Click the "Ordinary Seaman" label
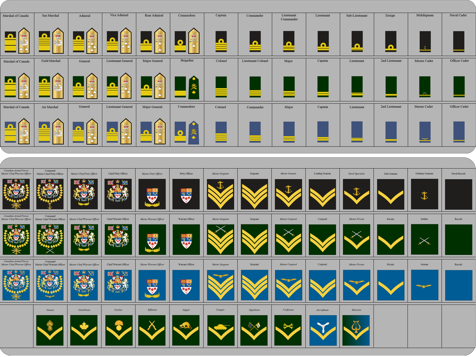476x357 pixels. (x=424, y=174)
